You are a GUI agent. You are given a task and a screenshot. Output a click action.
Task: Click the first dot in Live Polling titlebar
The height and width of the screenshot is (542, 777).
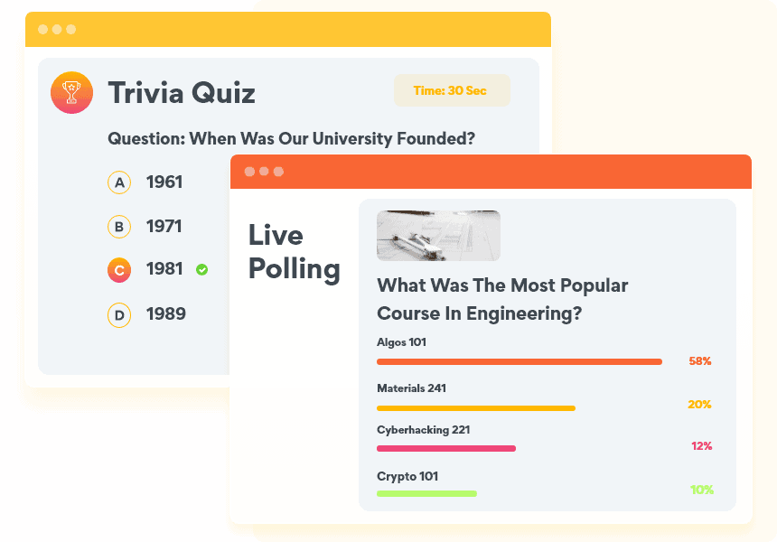click(249, 172)
